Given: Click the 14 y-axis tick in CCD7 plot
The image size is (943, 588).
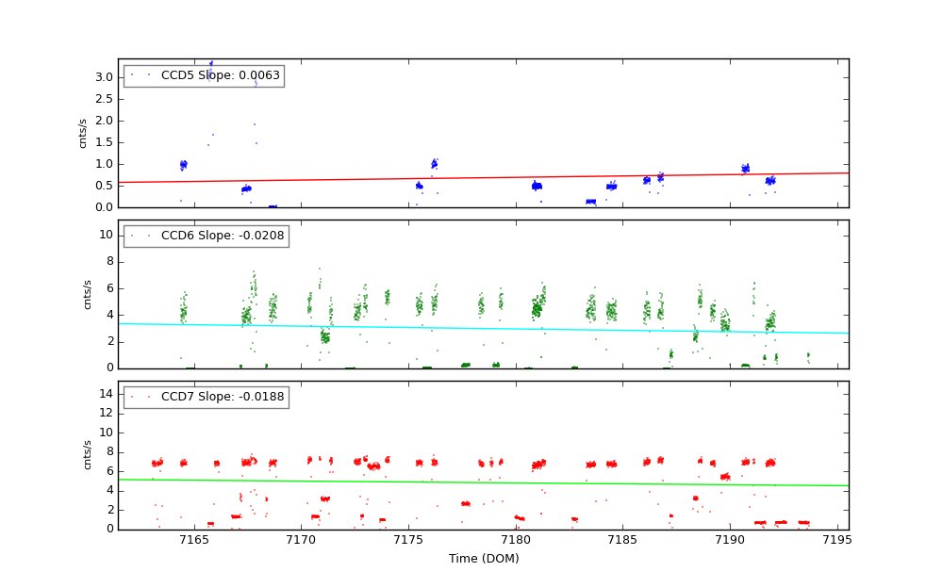Looking at the screenshot, I should pyautogui.click(x=106, y=394).
